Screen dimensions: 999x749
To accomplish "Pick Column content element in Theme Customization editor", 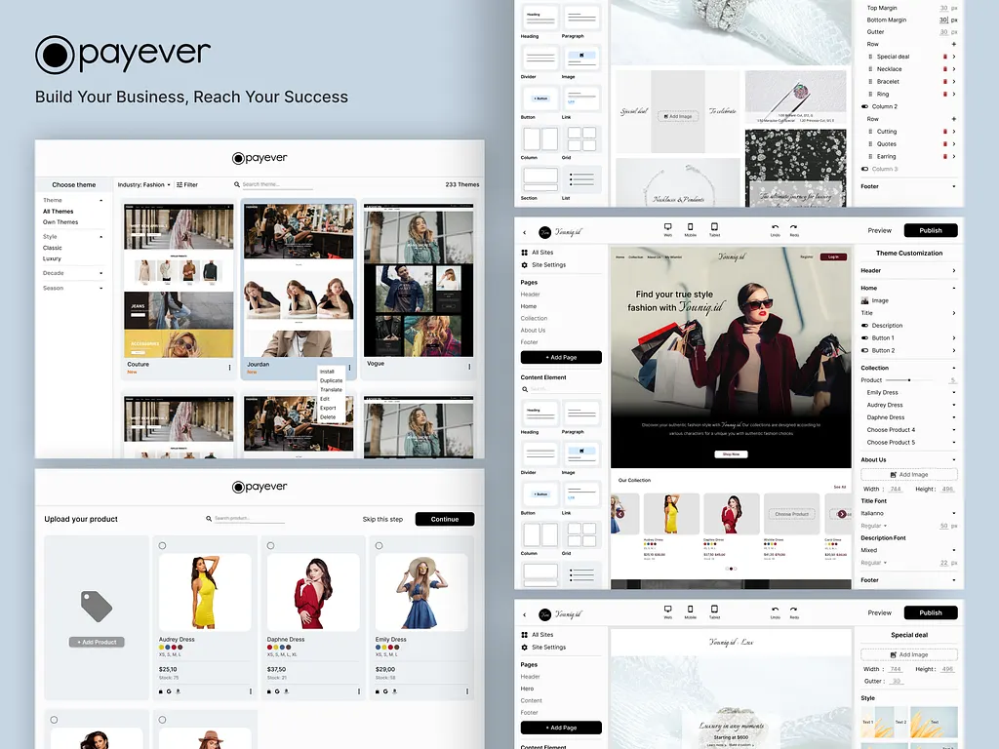I will point(540,534).
